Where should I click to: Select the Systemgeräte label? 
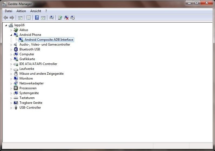pos(29,93)
